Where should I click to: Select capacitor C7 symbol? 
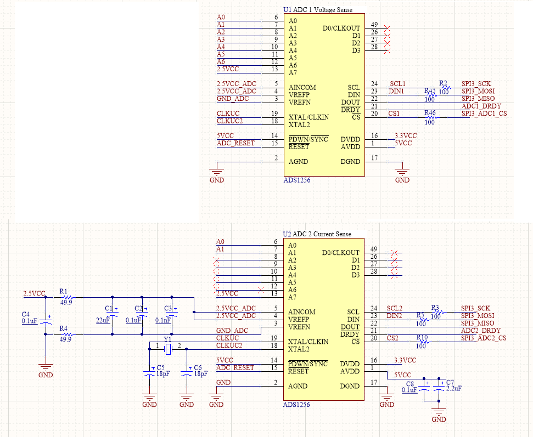pyautogui.click(x=439, y=388)
